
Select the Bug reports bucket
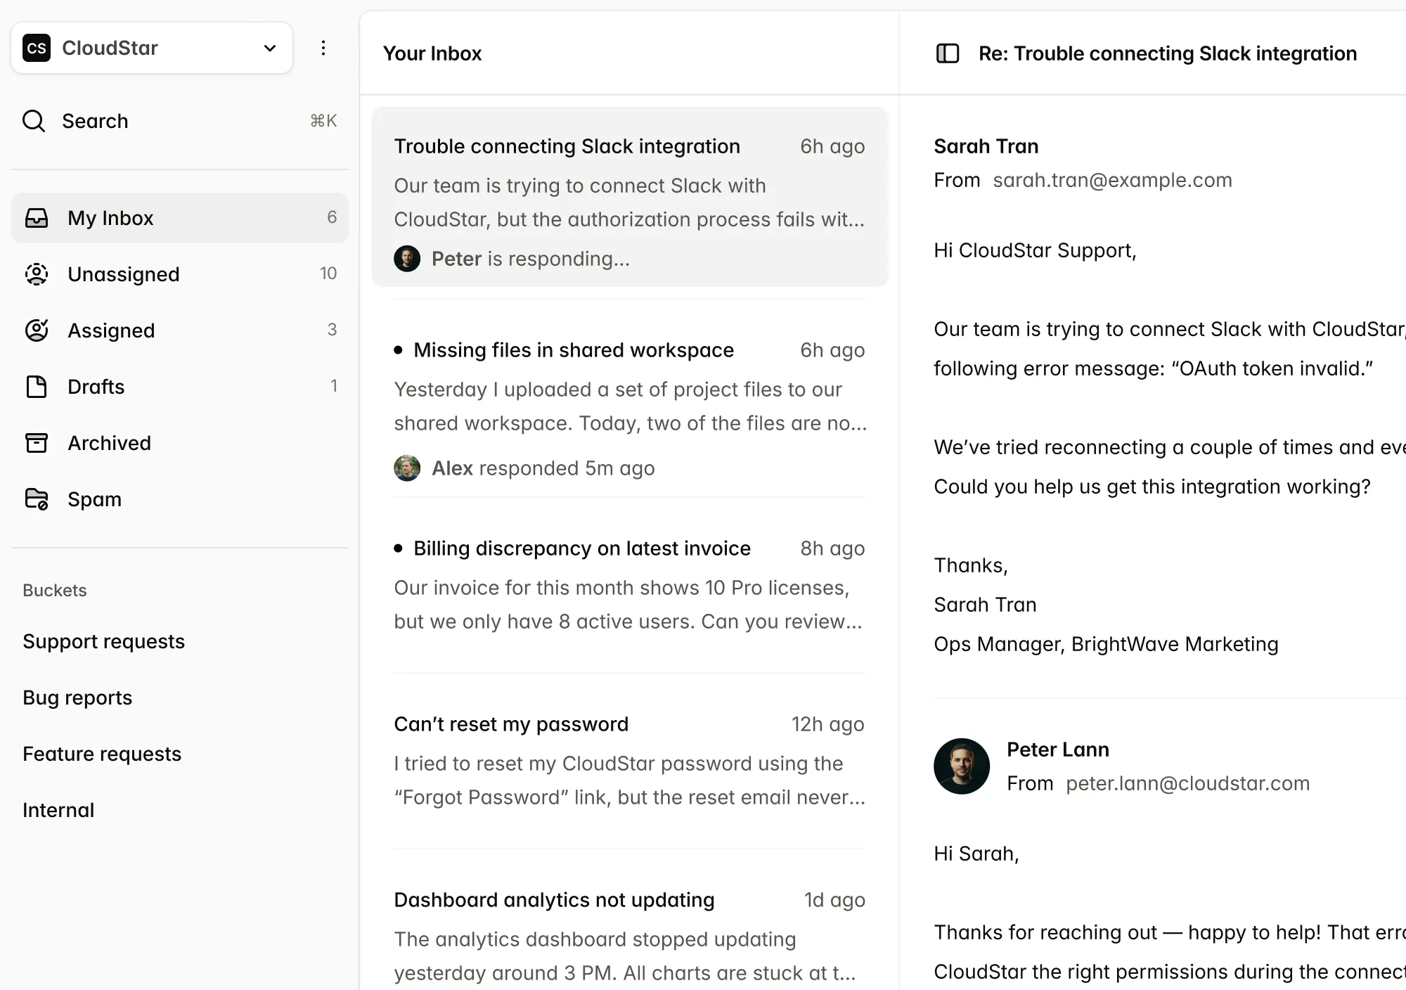click(77, 697)
